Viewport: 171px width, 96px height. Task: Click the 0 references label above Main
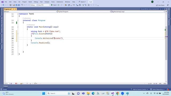point(31,25)
